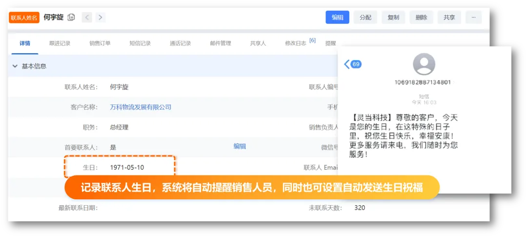527x237 pixels.
Task: Click the copy icon next to 何宇旋
Action: click(x=71, y=18)
